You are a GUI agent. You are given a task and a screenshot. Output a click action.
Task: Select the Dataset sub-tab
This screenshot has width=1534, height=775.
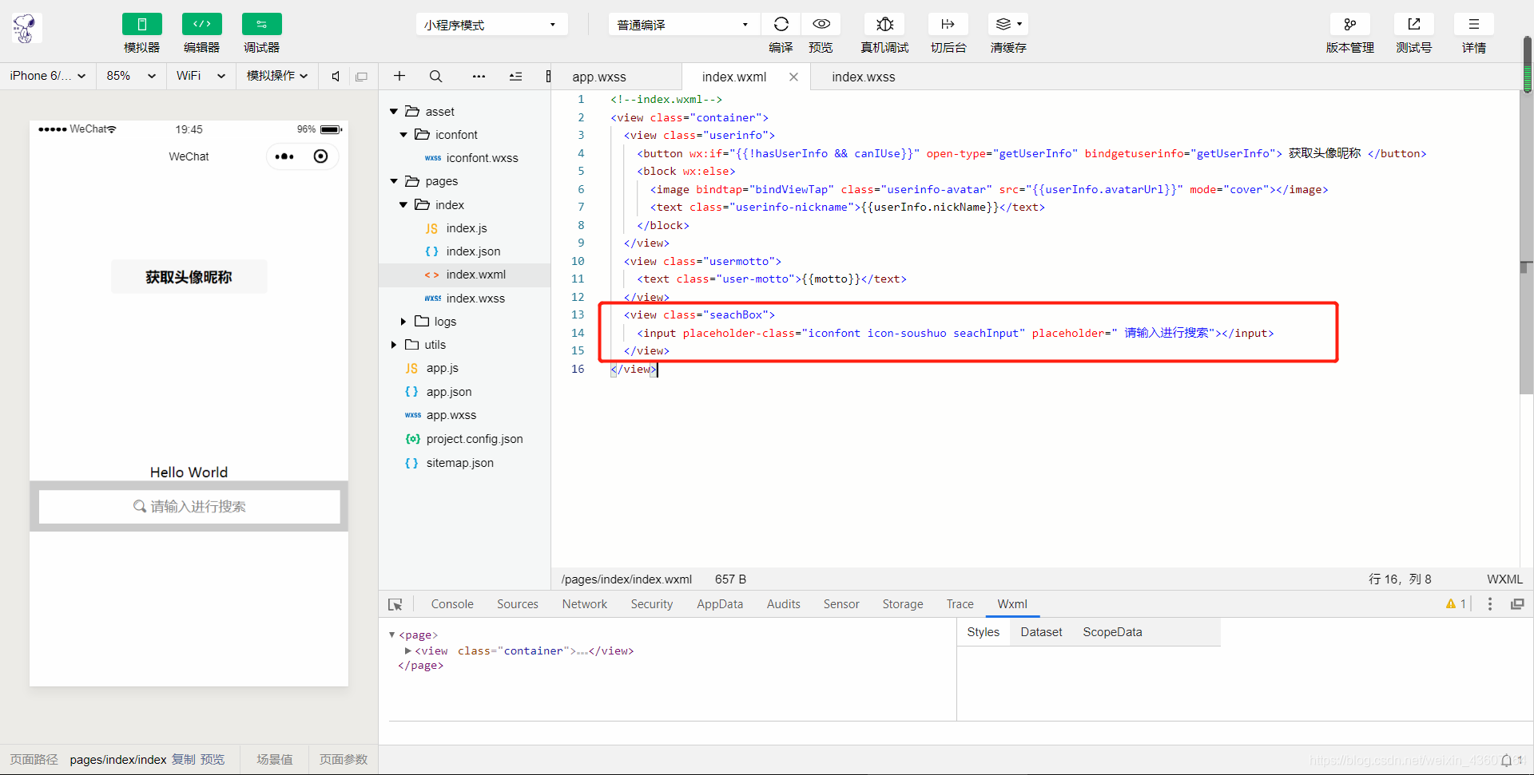(1041, 632)
